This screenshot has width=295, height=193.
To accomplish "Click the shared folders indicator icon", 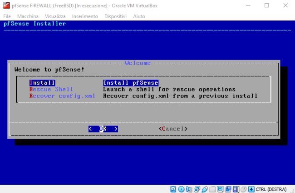I will tap(212, 189).
